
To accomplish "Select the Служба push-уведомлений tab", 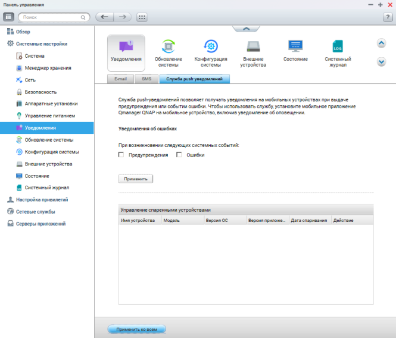I will [195, 79].
